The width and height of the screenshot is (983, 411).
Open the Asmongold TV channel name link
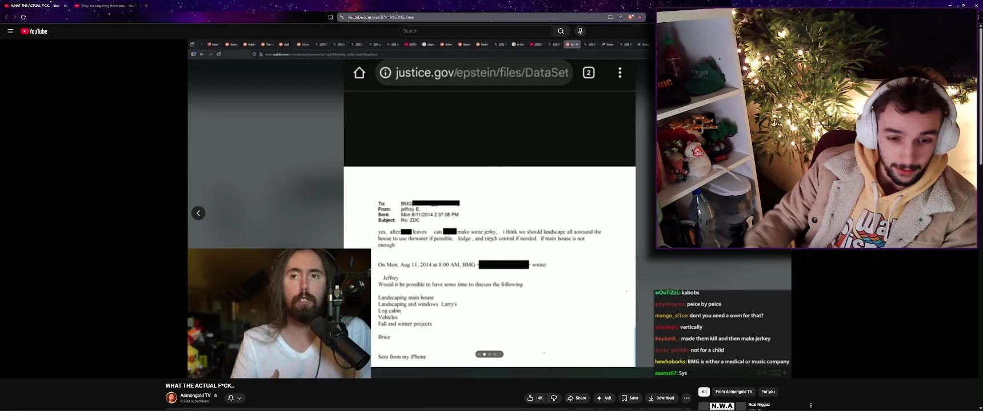pos(195,395)
